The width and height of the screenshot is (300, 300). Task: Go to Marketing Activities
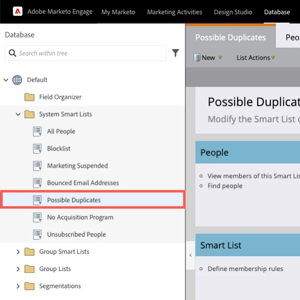click(x=175, y=12)
